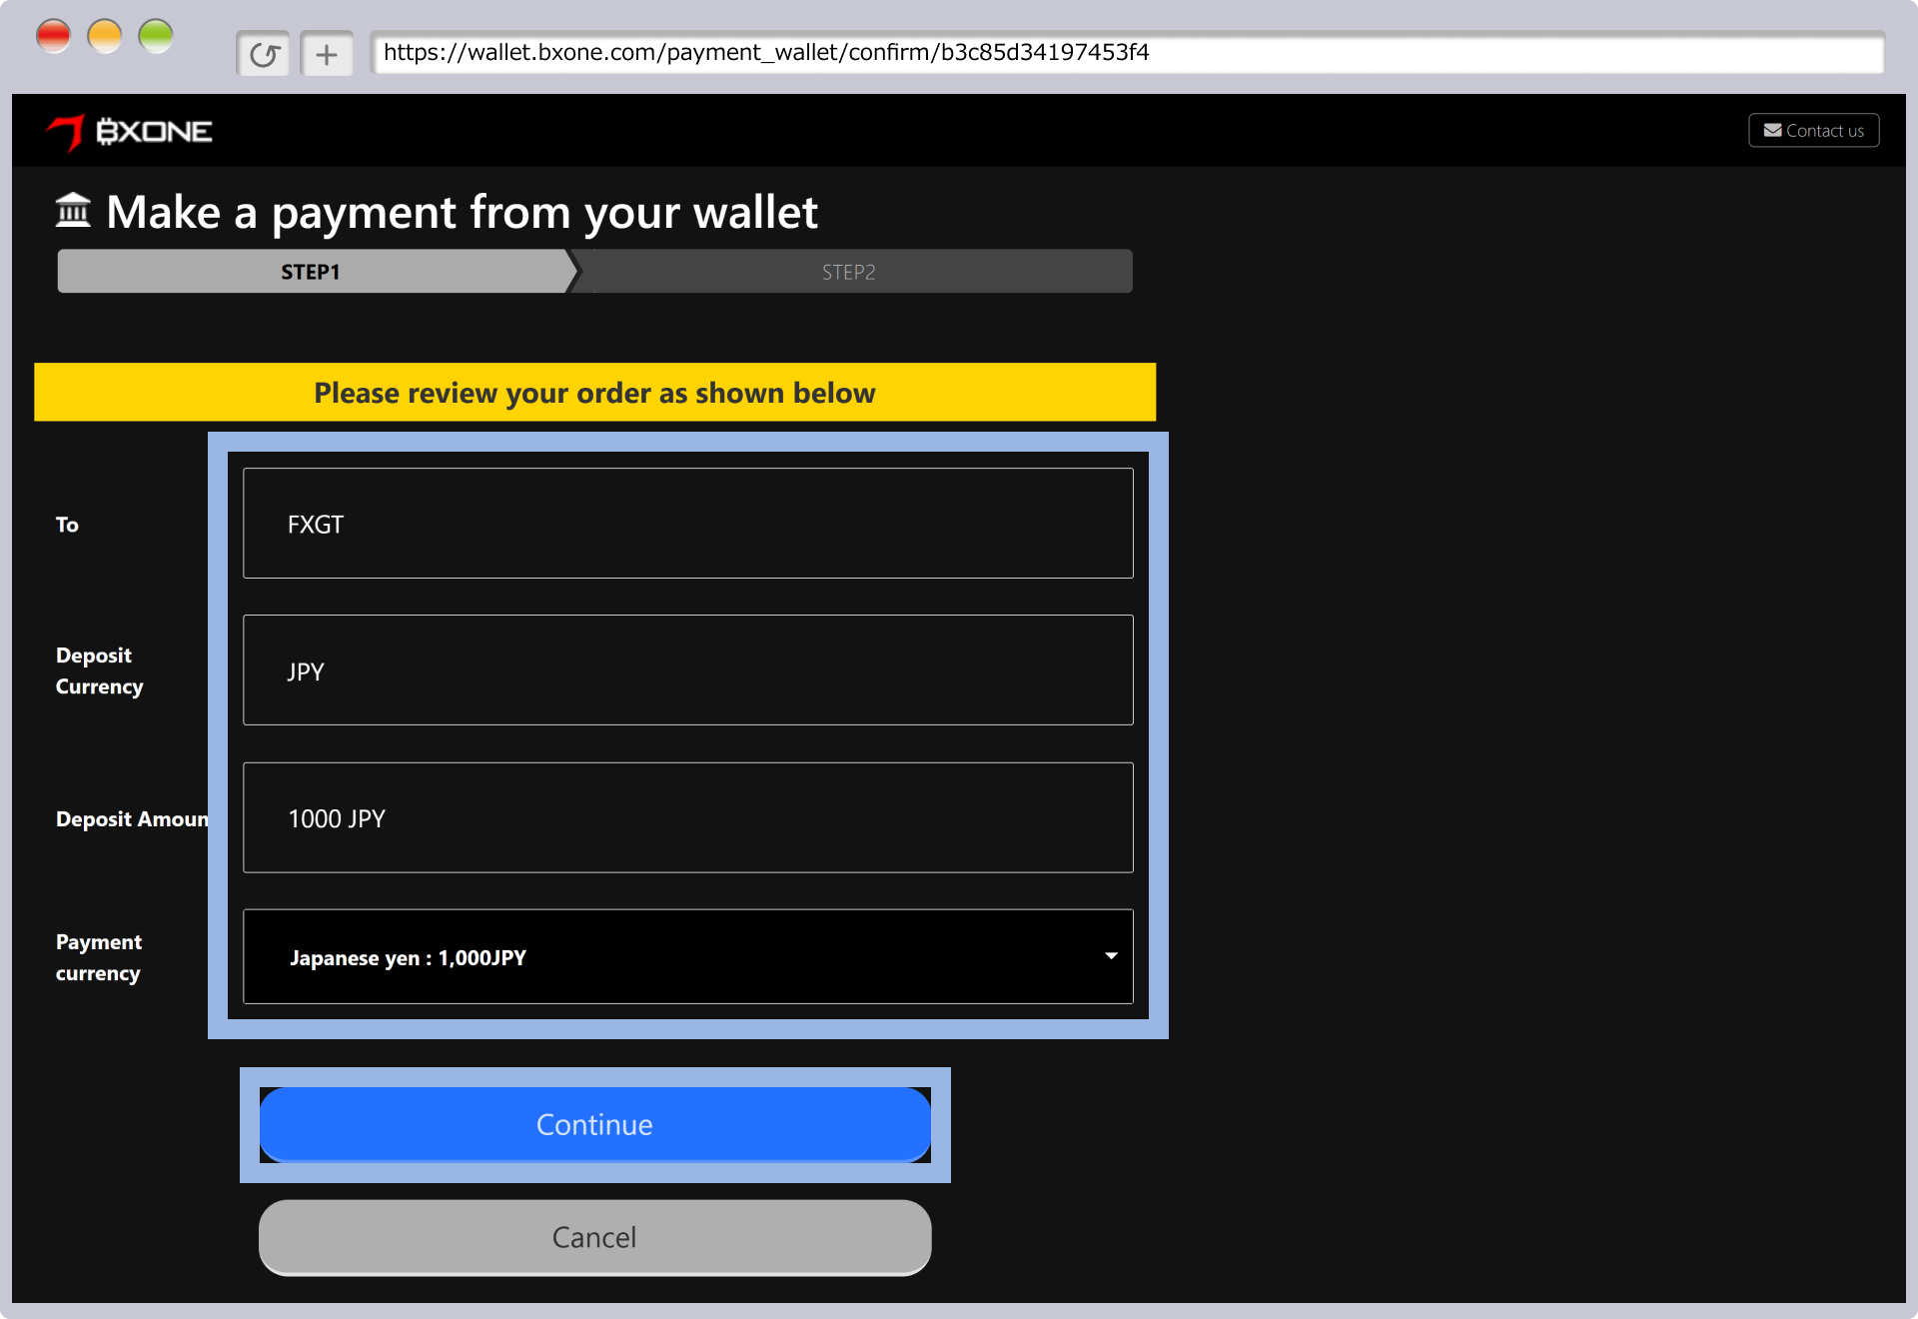Click the bank building icon beside title
The width and height of the screenshot is (1918, 1319).
click(73, 211)
